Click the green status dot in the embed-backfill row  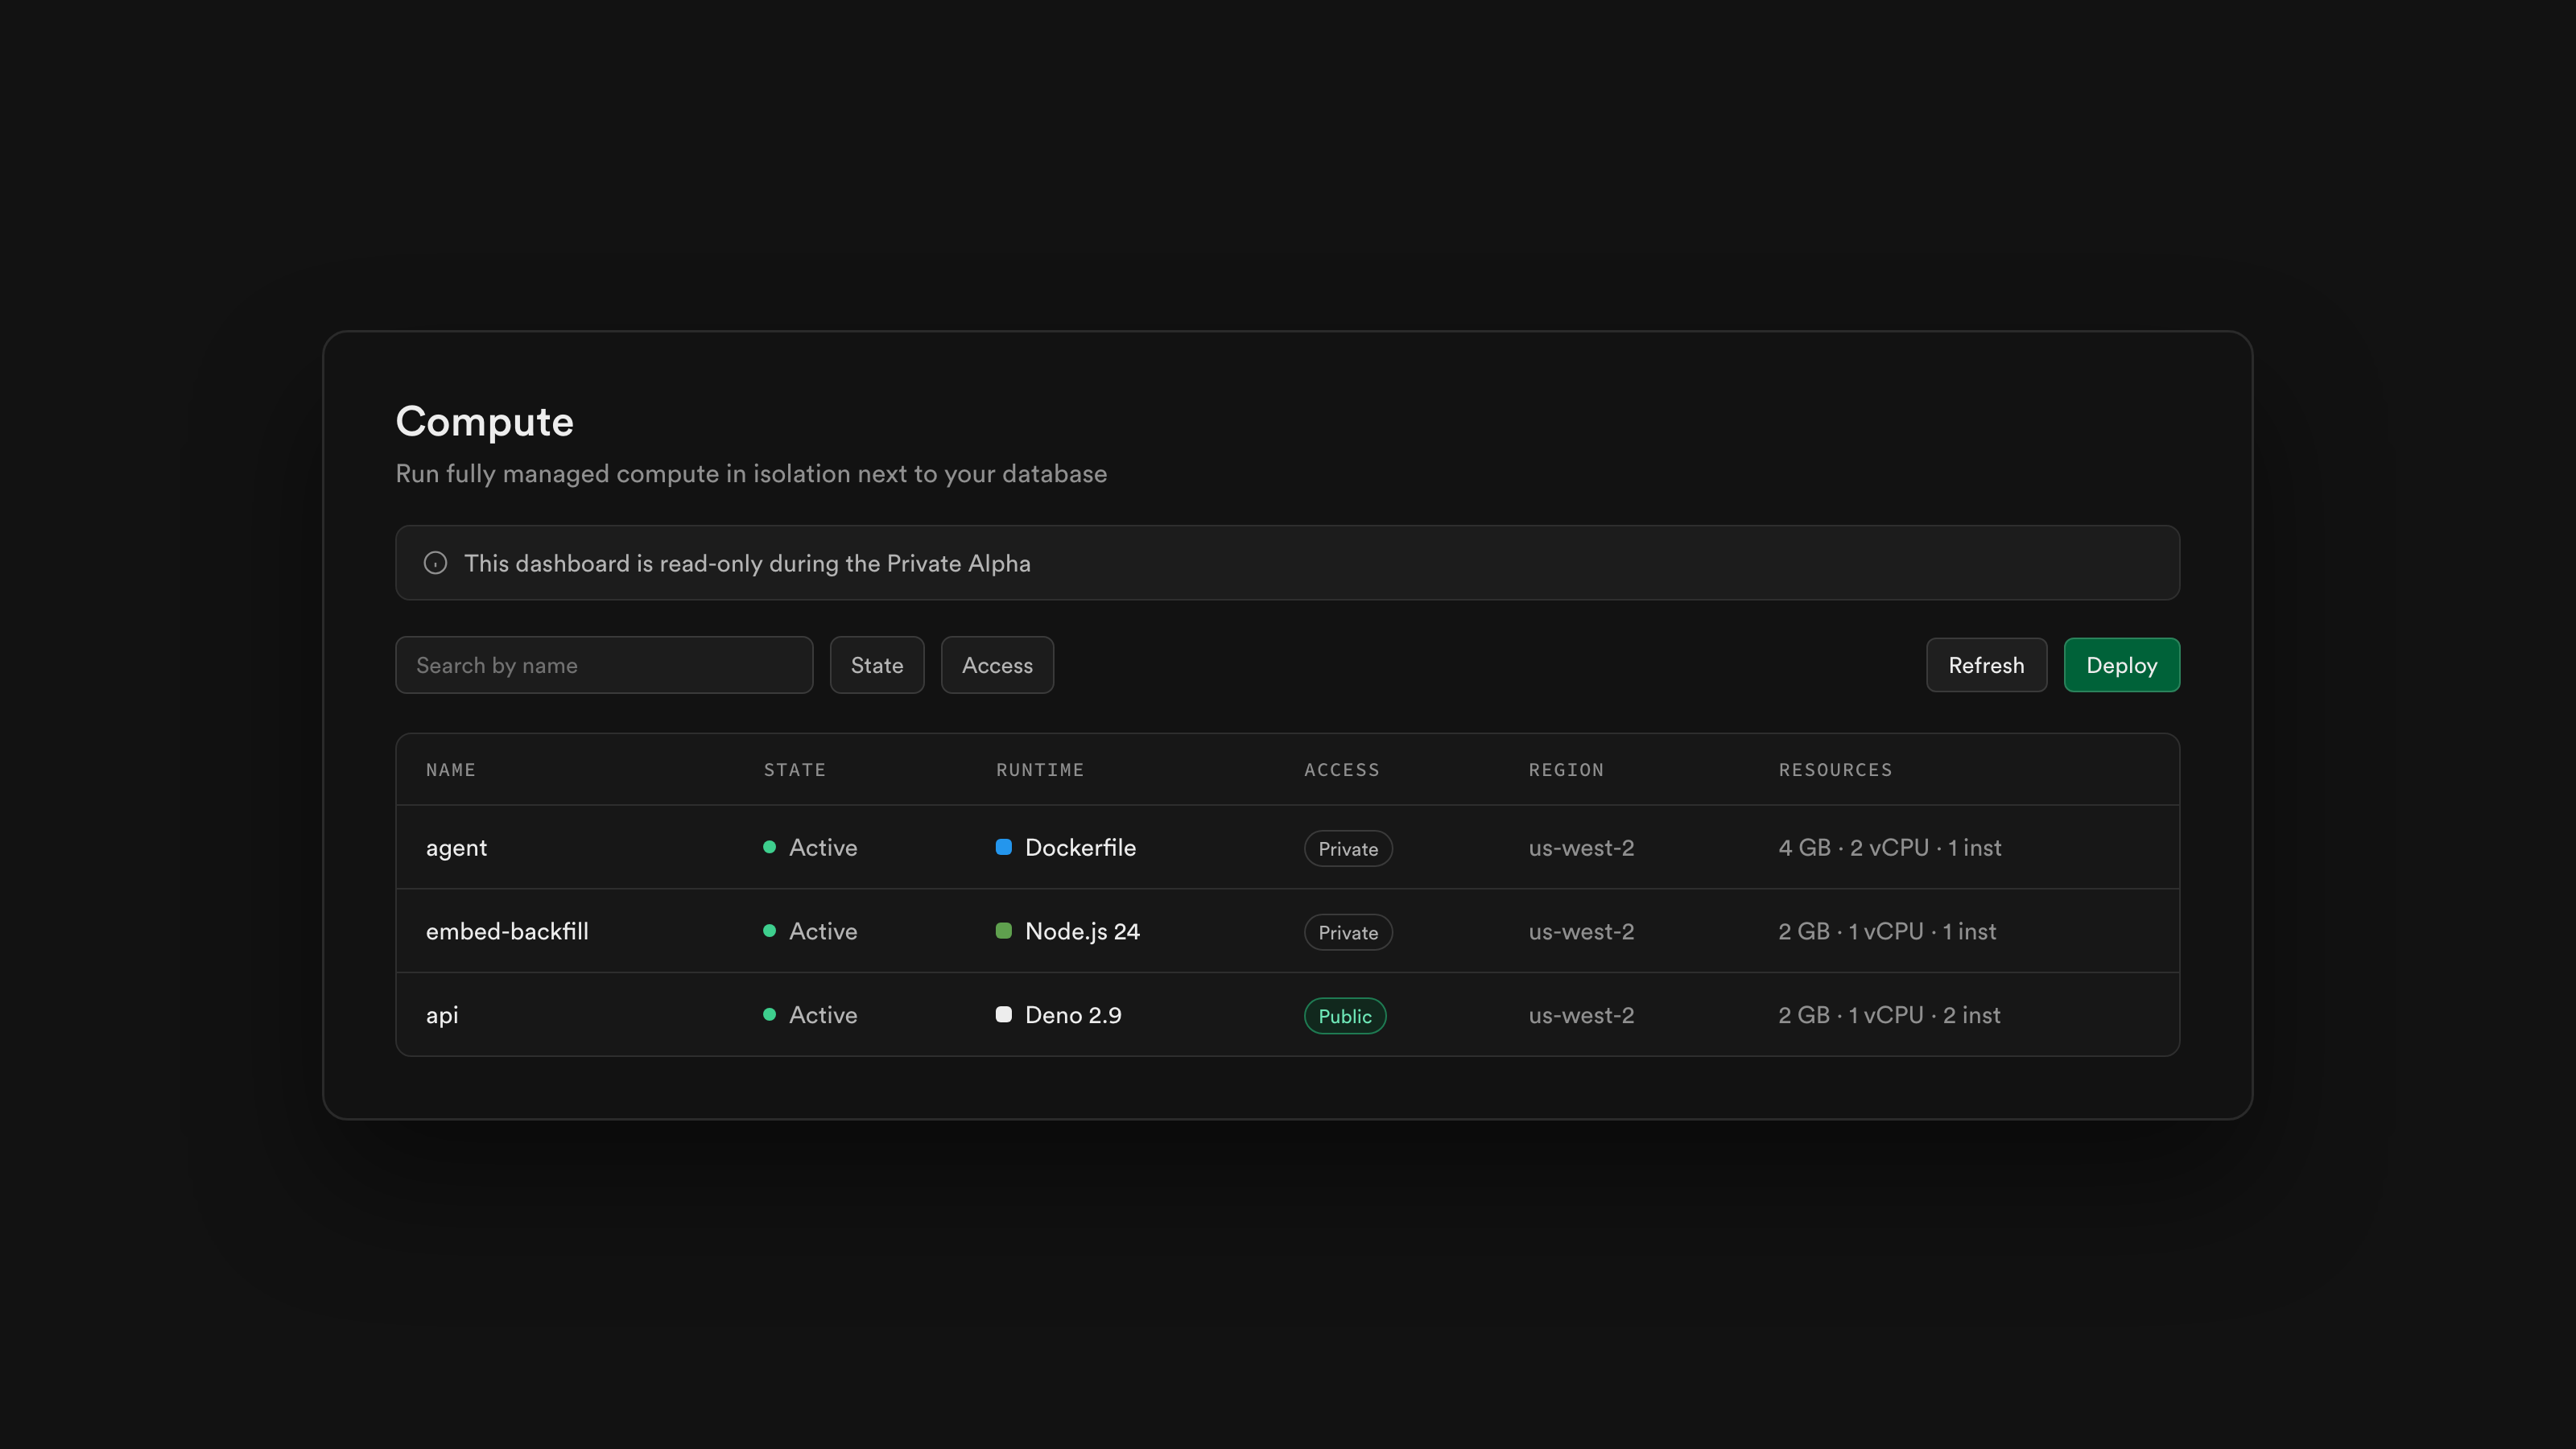769,931
